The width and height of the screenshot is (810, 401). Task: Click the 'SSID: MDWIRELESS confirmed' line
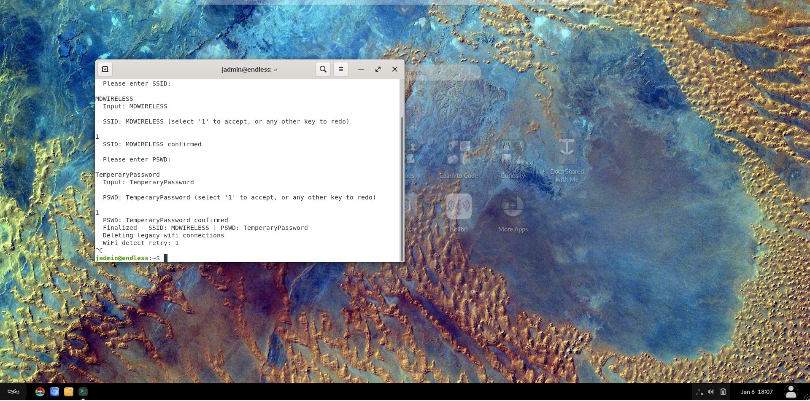152,144
